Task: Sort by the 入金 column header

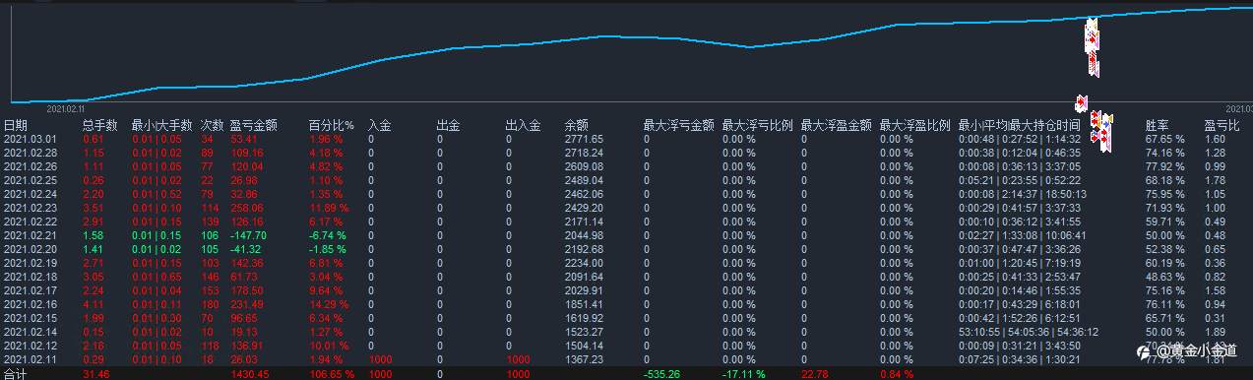Action: click(380, 125)
